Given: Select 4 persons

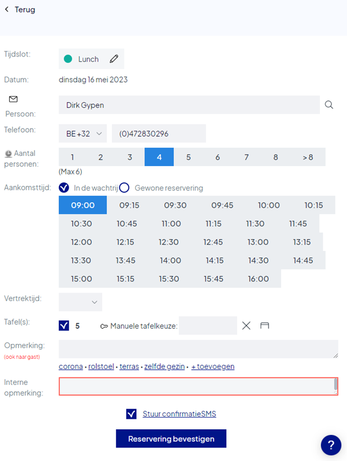Looking at the screenshot, I should click(x=159, y=157).
